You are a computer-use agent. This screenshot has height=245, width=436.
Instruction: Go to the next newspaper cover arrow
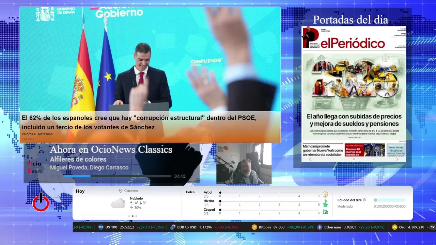coord(397,159)
